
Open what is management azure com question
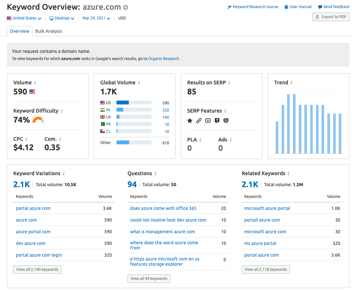click(x=162, y=232)
